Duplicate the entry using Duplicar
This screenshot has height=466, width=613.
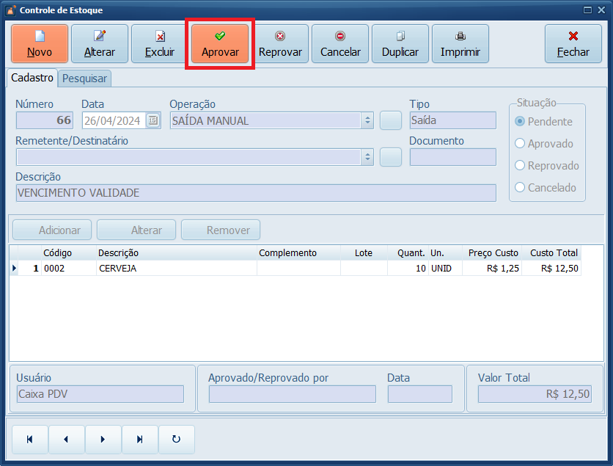click(400, 44)
